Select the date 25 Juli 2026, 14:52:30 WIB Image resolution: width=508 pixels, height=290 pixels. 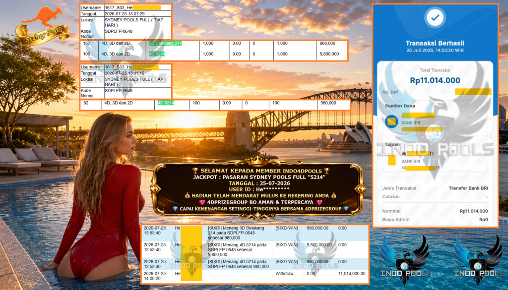[435, 51]
